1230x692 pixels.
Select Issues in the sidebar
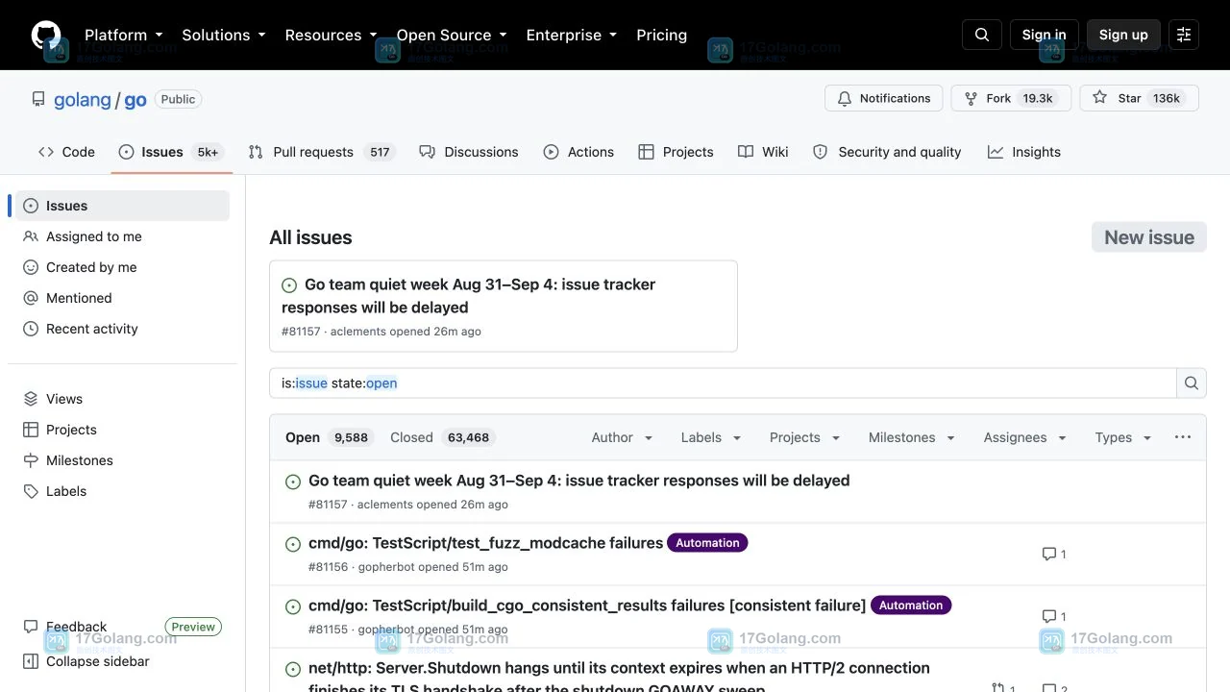122,206
